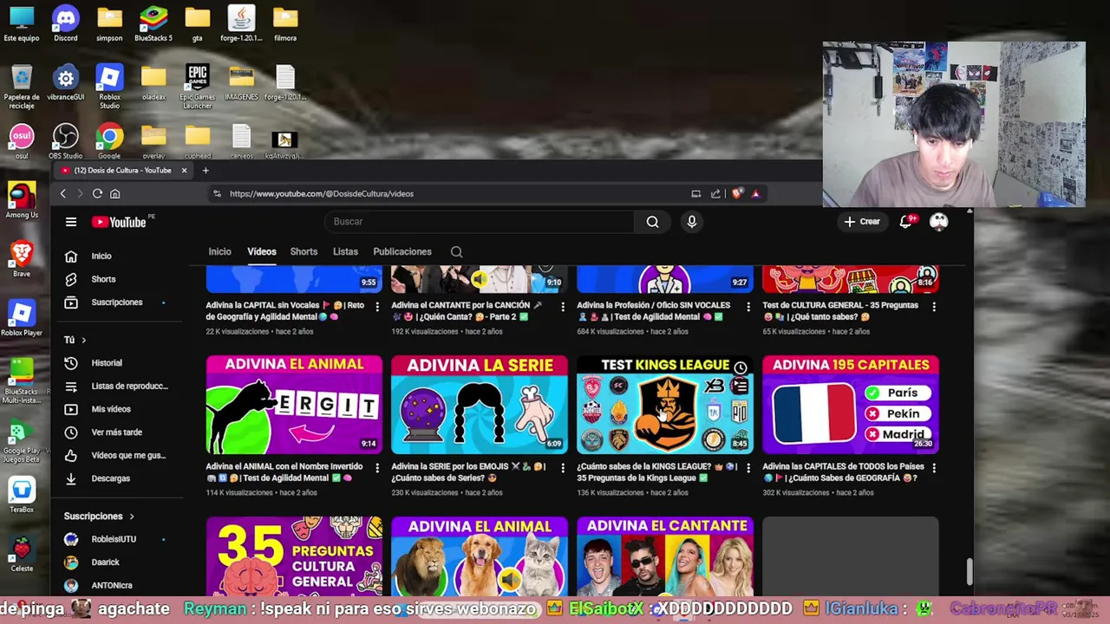Expand the Tú section
Screen dimensions: 1110x624
(75, 340)
